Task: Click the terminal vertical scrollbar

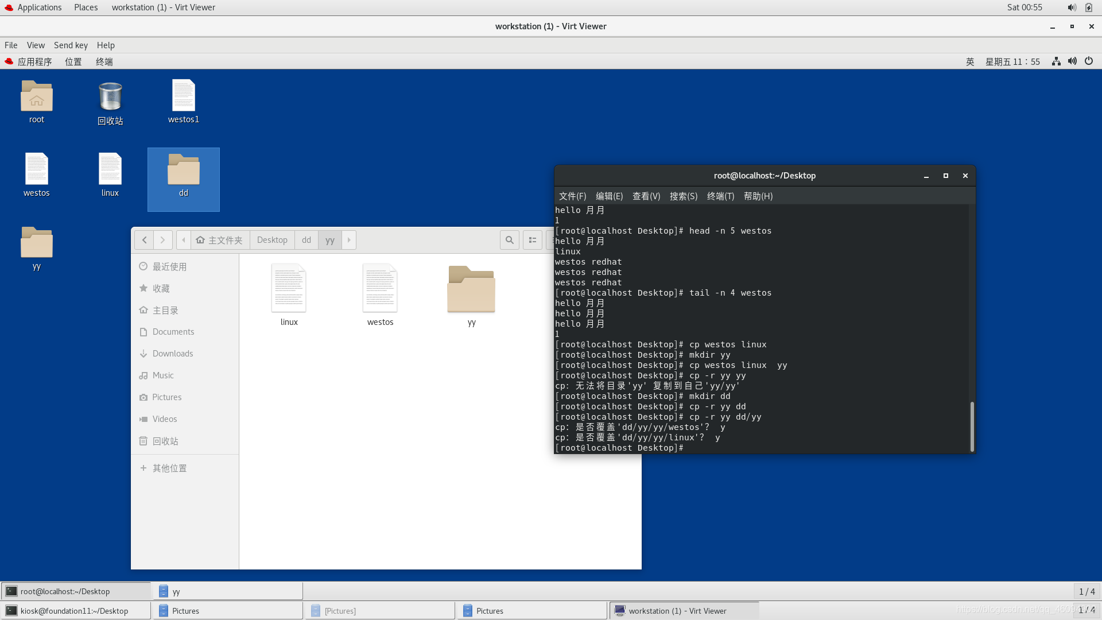Action: (972, 426)
